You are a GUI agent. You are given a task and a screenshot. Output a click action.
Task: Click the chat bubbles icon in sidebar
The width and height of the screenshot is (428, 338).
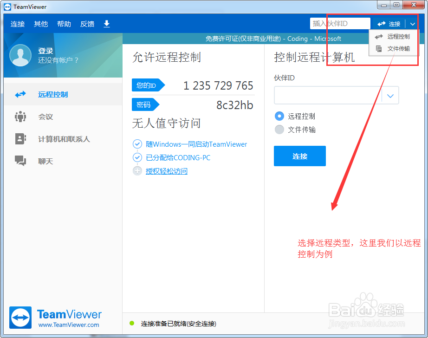pos(20,161)
